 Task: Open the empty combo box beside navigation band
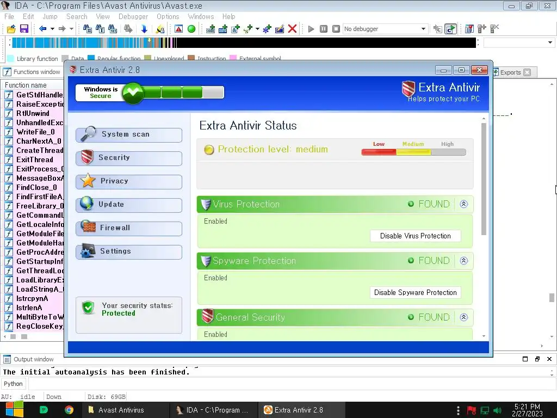(x=518, y=42)
